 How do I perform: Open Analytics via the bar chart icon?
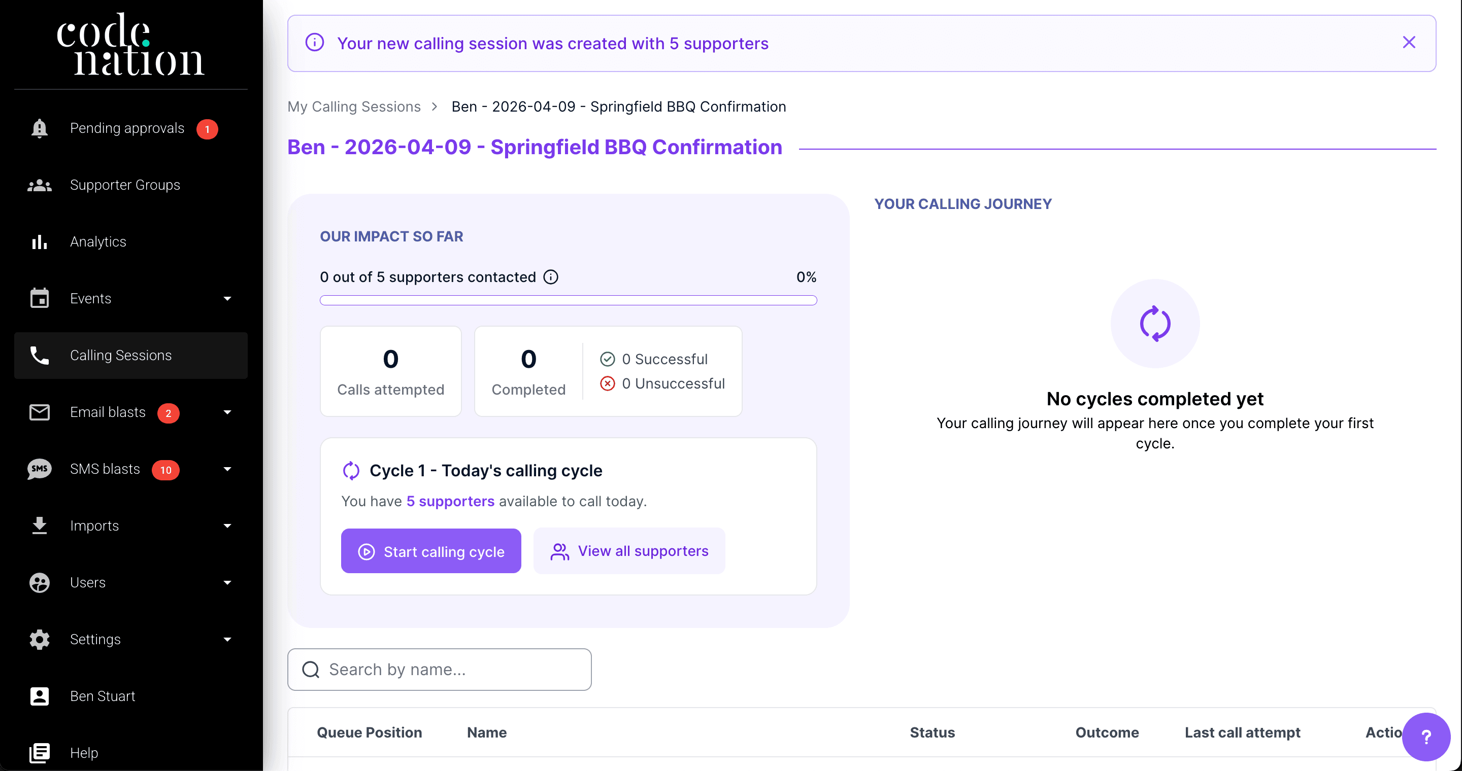(x=39, y=242)
